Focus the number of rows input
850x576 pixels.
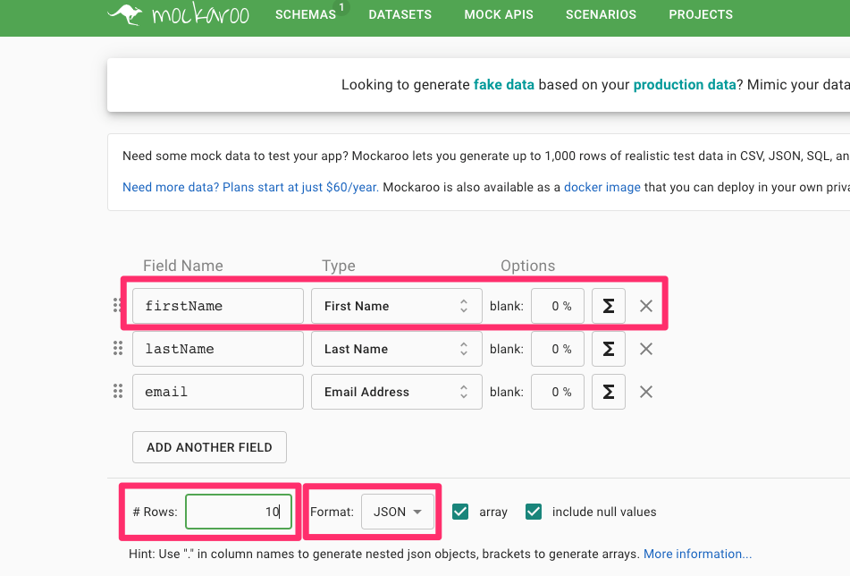[x=239, y=512]
